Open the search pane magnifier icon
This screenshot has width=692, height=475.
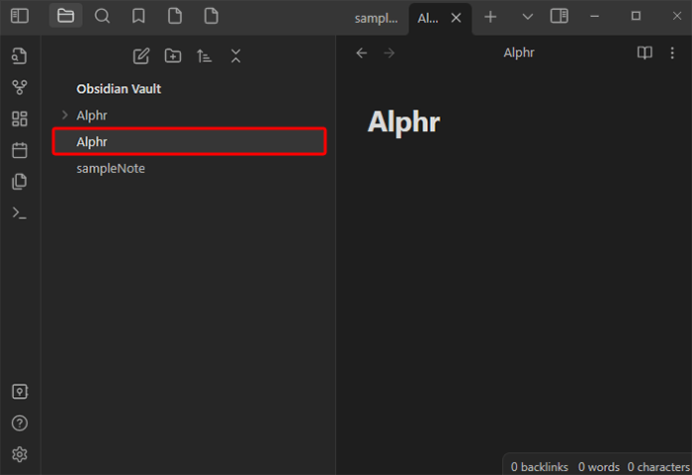(102, 16)
